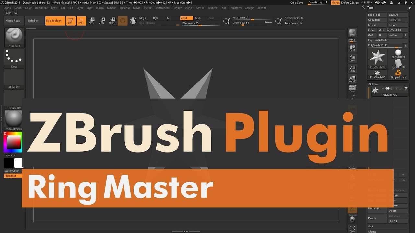Click the Draw Size D icon
This screenshot has height=233, width=415.
pos(278,21)
